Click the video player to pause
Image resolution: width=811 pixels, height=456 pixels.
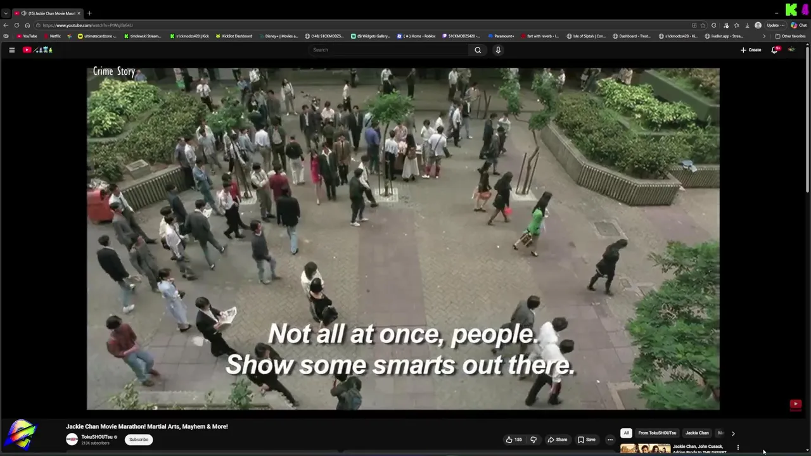[403, 239]
